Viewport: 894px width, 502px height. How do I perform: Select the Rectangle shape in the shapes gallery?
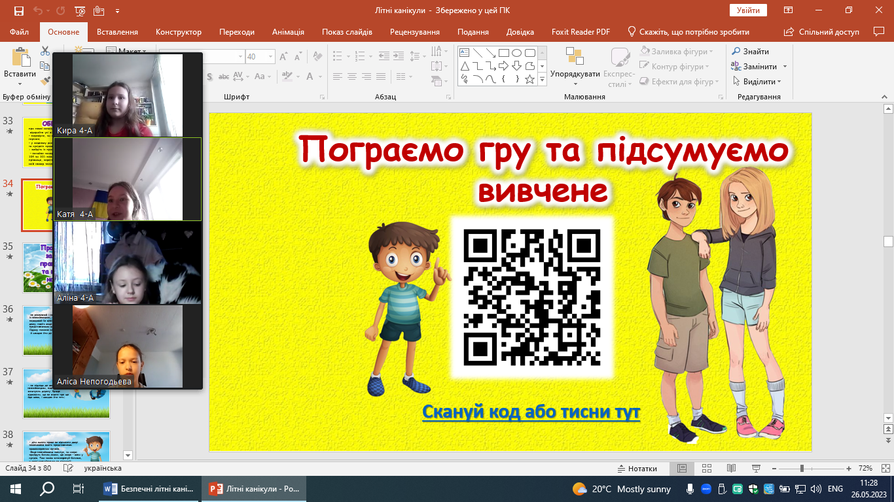click(504, 53)
